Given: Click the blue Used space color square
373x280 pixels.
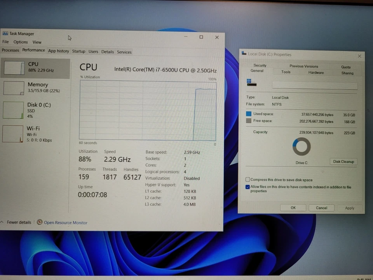Looking at the screenshot, I should 249,114.
